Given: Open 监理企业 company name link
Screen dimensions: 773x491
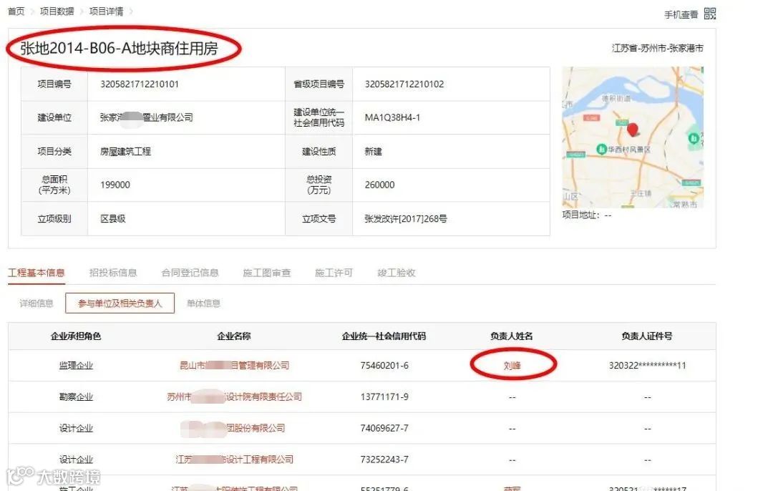Looking at the screenshot, I should pyautogui.click(x=234, y=365).
